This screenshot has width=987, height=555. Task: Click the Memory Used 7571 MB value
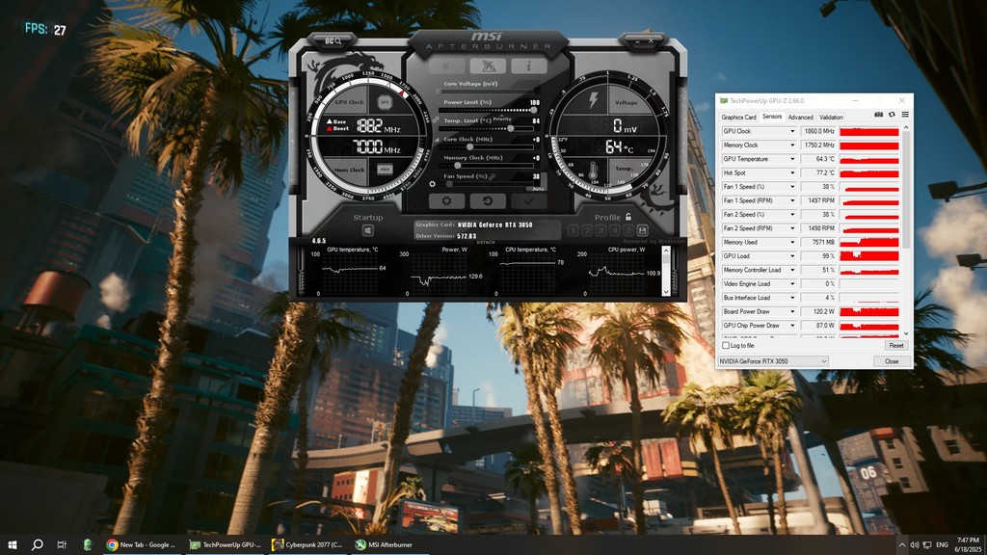[818, 242]
